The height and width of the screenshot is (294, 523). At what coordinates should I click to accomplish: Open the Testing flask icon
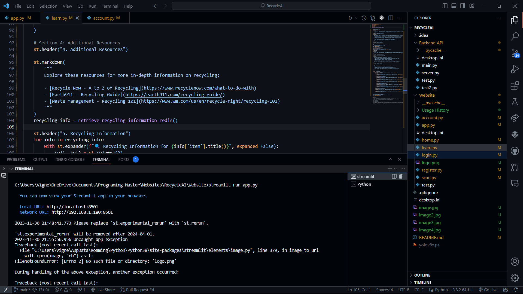click(x=515, y=102)
